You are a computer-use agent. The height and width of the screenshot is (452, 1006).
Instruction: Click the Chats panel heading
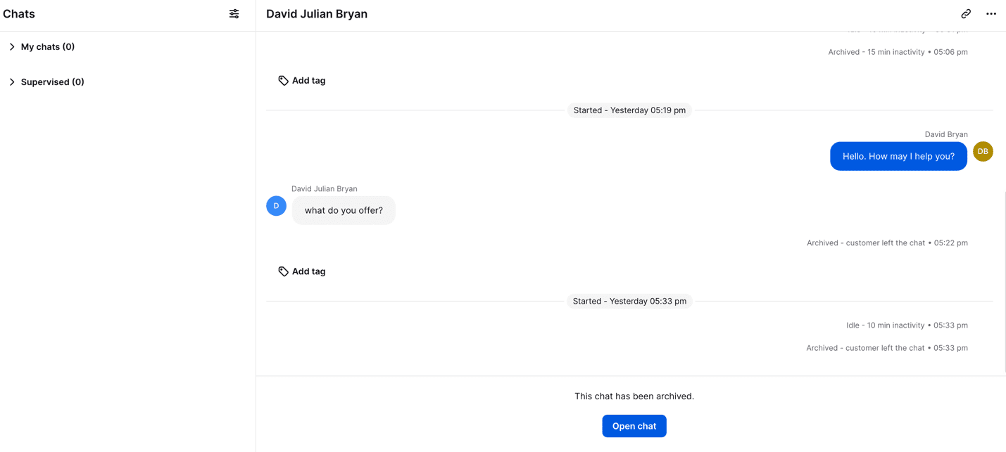(18, 13)
